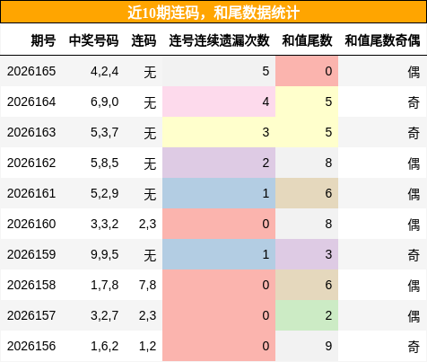Click winning numbers 5,8,5
The image size is (427, 362).
click(105, 163)
